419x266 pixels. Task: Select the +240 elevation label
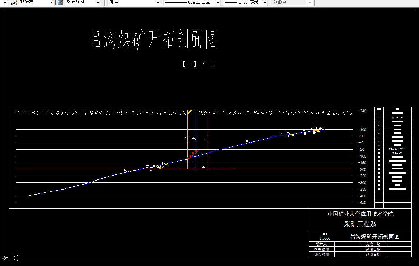coord(362,111)
